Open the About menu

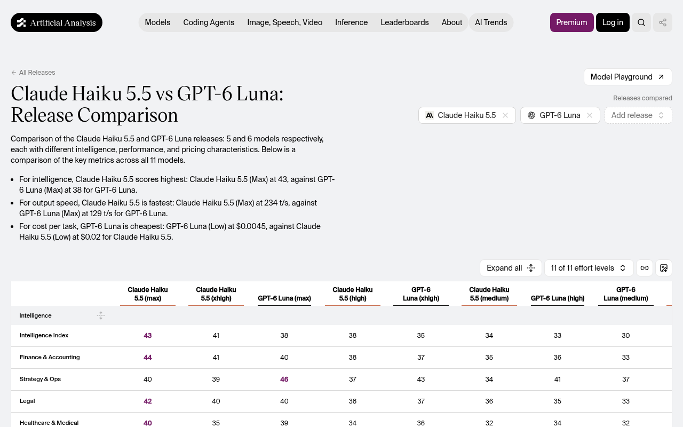coord(452,22)
